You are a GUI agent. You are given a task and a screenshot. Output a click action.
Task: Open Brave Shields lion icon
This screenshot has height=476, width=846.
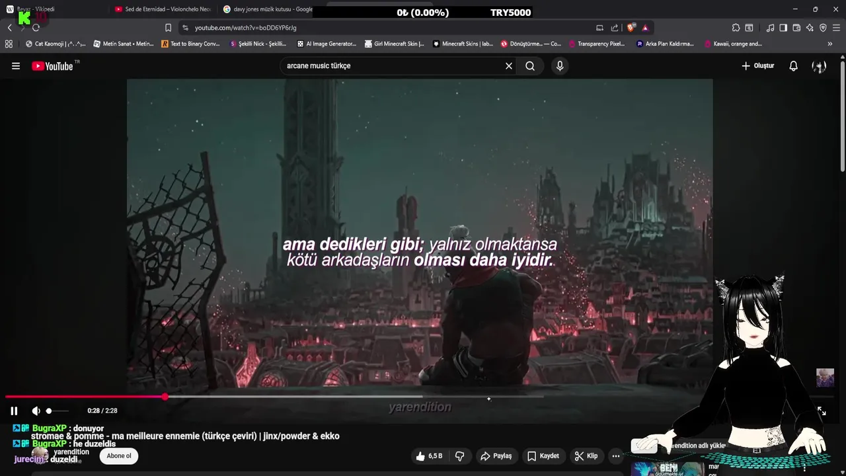(631, 28)
